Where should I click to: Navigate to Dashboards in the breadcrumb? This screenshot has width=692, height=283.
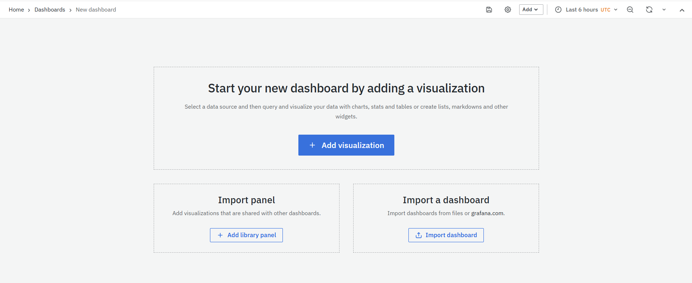click(50, 10)
